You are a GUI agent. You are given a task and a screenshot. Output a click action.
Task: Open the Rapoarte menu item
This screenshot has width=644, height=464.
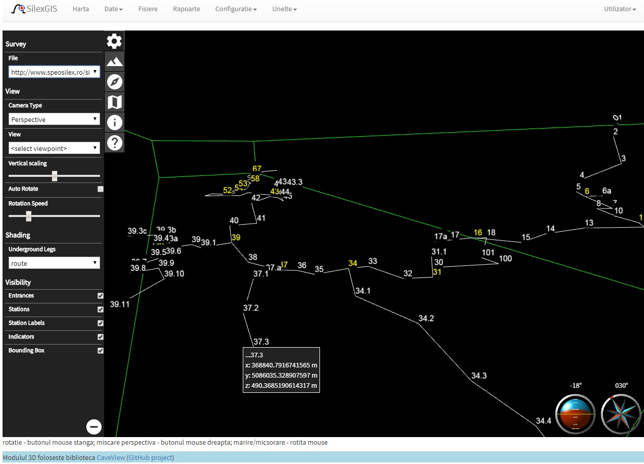186,9
